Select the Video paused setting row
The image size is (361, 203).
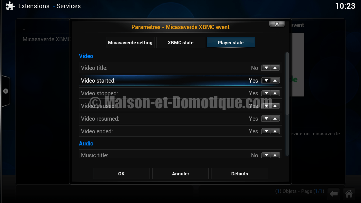[180, 106]
